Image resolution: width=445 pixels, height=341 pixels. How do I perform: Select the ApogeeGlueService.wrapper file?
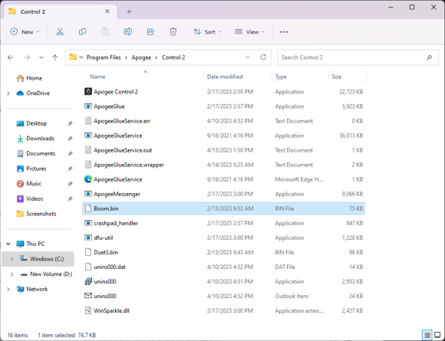[x=223, y=165]
